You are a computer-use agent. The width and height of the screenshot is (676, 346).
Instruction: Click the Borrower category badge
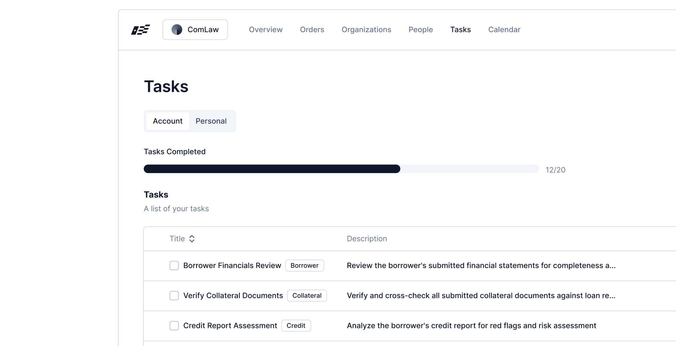point(304,266)
